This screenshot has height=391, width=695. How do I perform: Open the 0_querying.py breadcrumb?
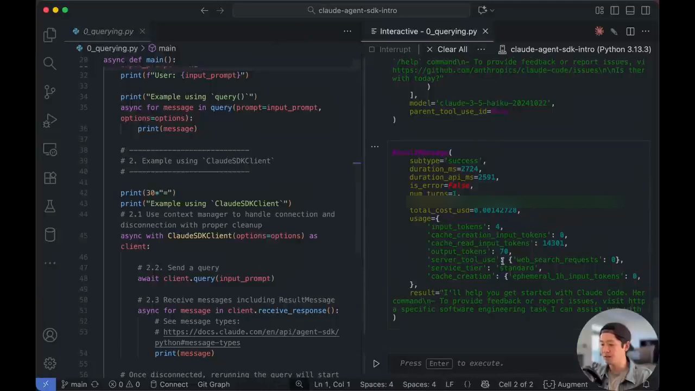(107, 48)
